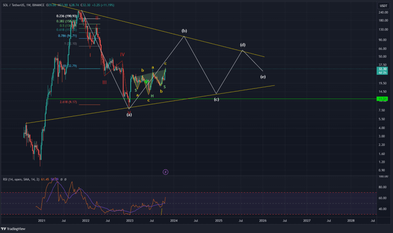The width and height of the screenshot is (393, 233).
Task: Select the white (c) wave label
Action: pos(216,99)
